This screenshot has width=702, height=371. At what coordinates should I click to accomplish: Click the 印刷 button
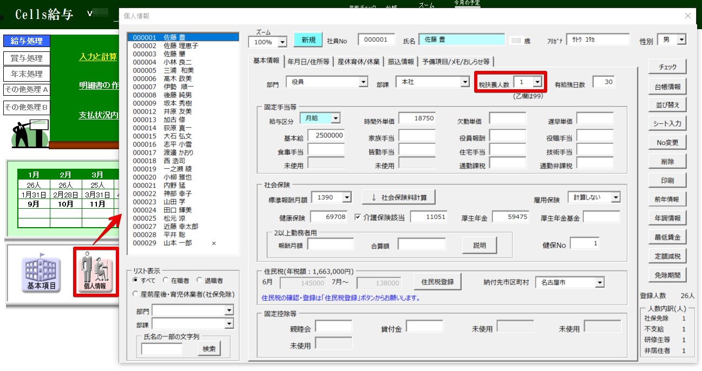[667, 180]
